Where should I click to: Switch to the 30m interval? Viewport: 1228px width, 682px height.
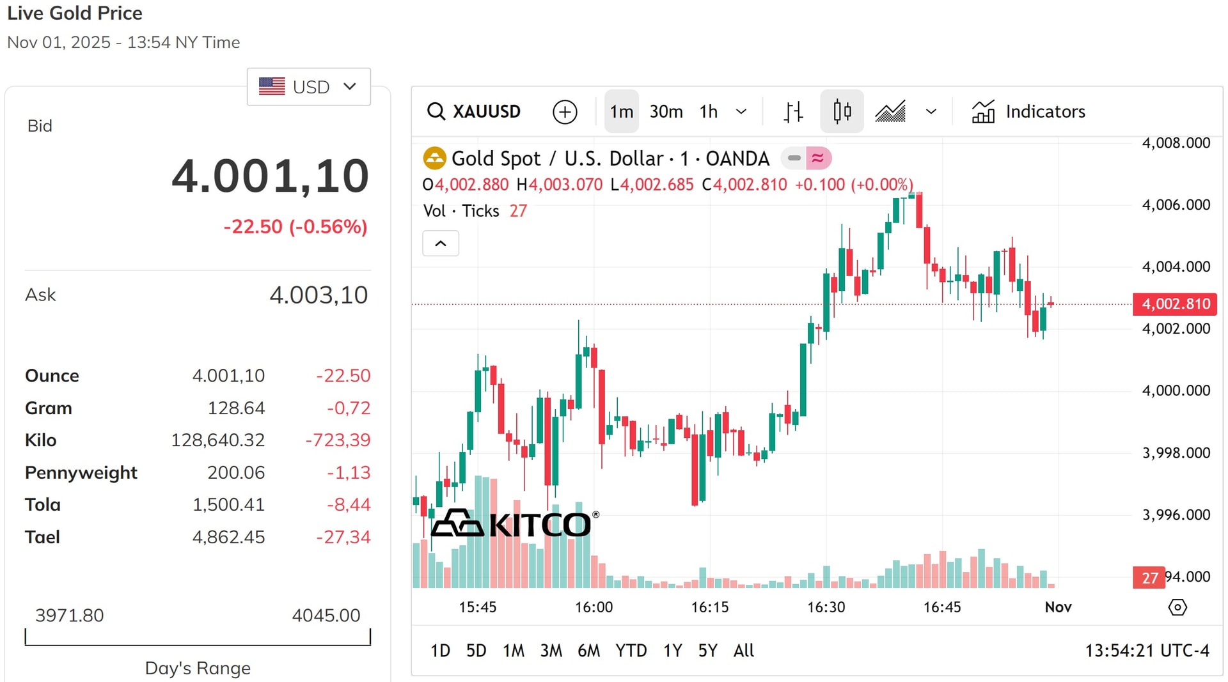coord(666,111)
